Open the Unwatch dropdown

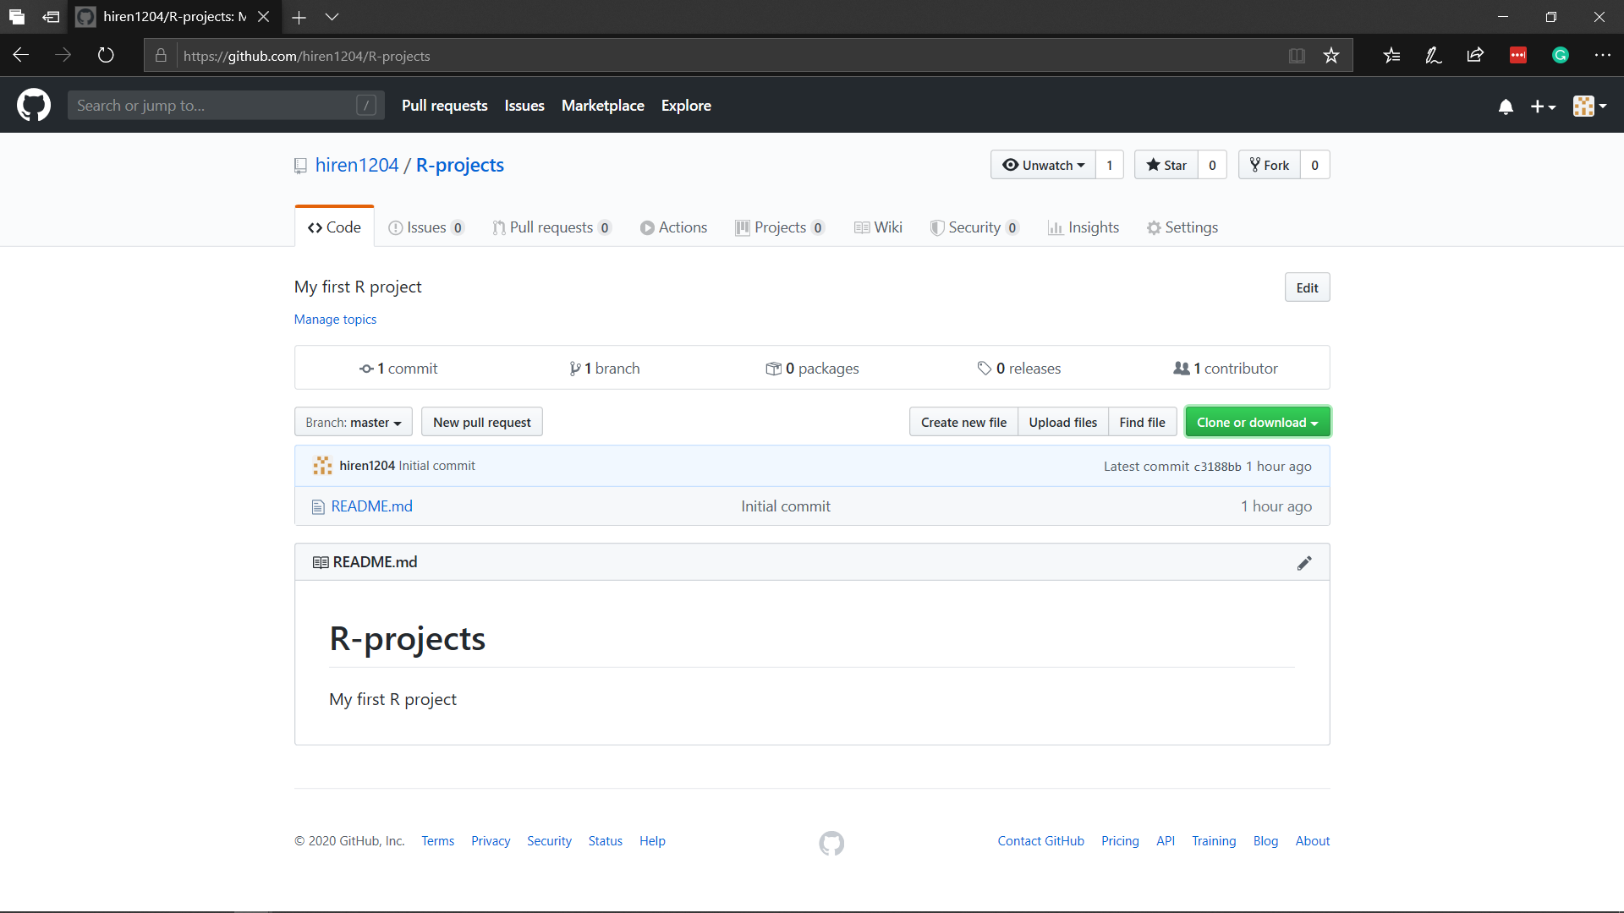pos(1043,165)
